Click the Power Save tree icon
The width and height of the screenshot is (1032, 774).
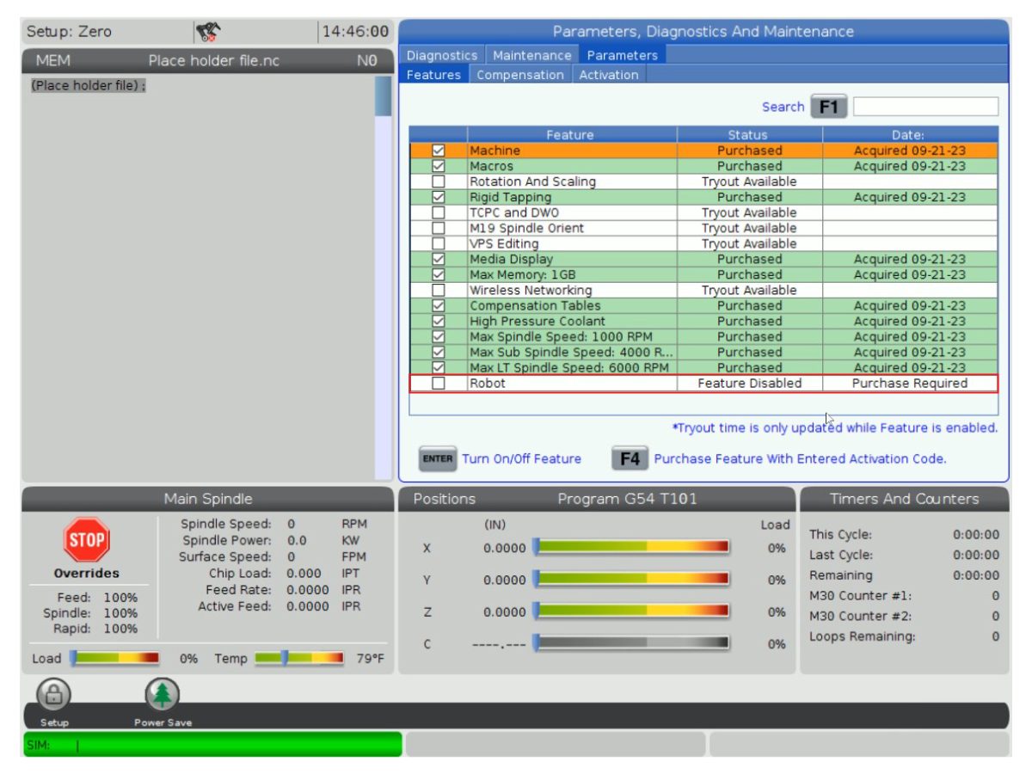162,694
